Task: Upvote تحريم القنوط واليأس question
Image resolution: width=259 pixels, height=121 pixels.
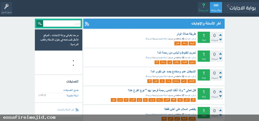Action: [x=220, y=54]
